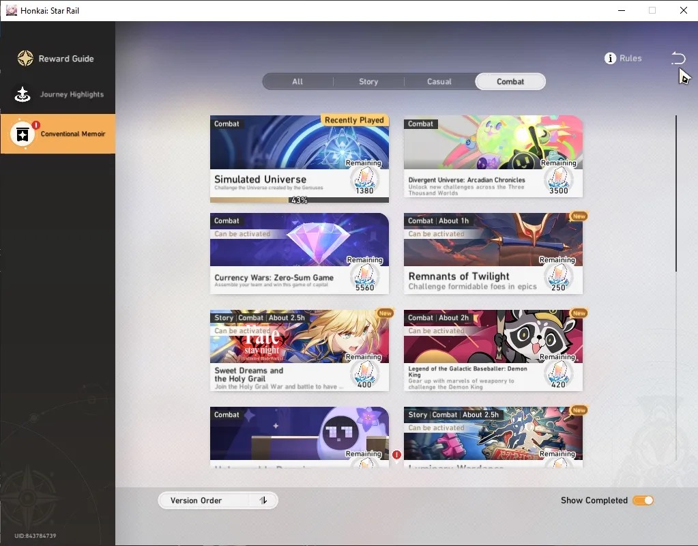Switch to the Story tab
Screen dimensions: 698x546
click(368, 81)
